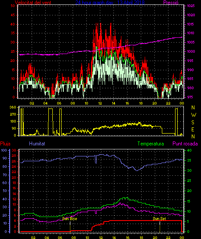The height and width of the screenshot is (239, 201).
Task: Click the "1020" pressure axis value
Action: (x=191, y=15)
